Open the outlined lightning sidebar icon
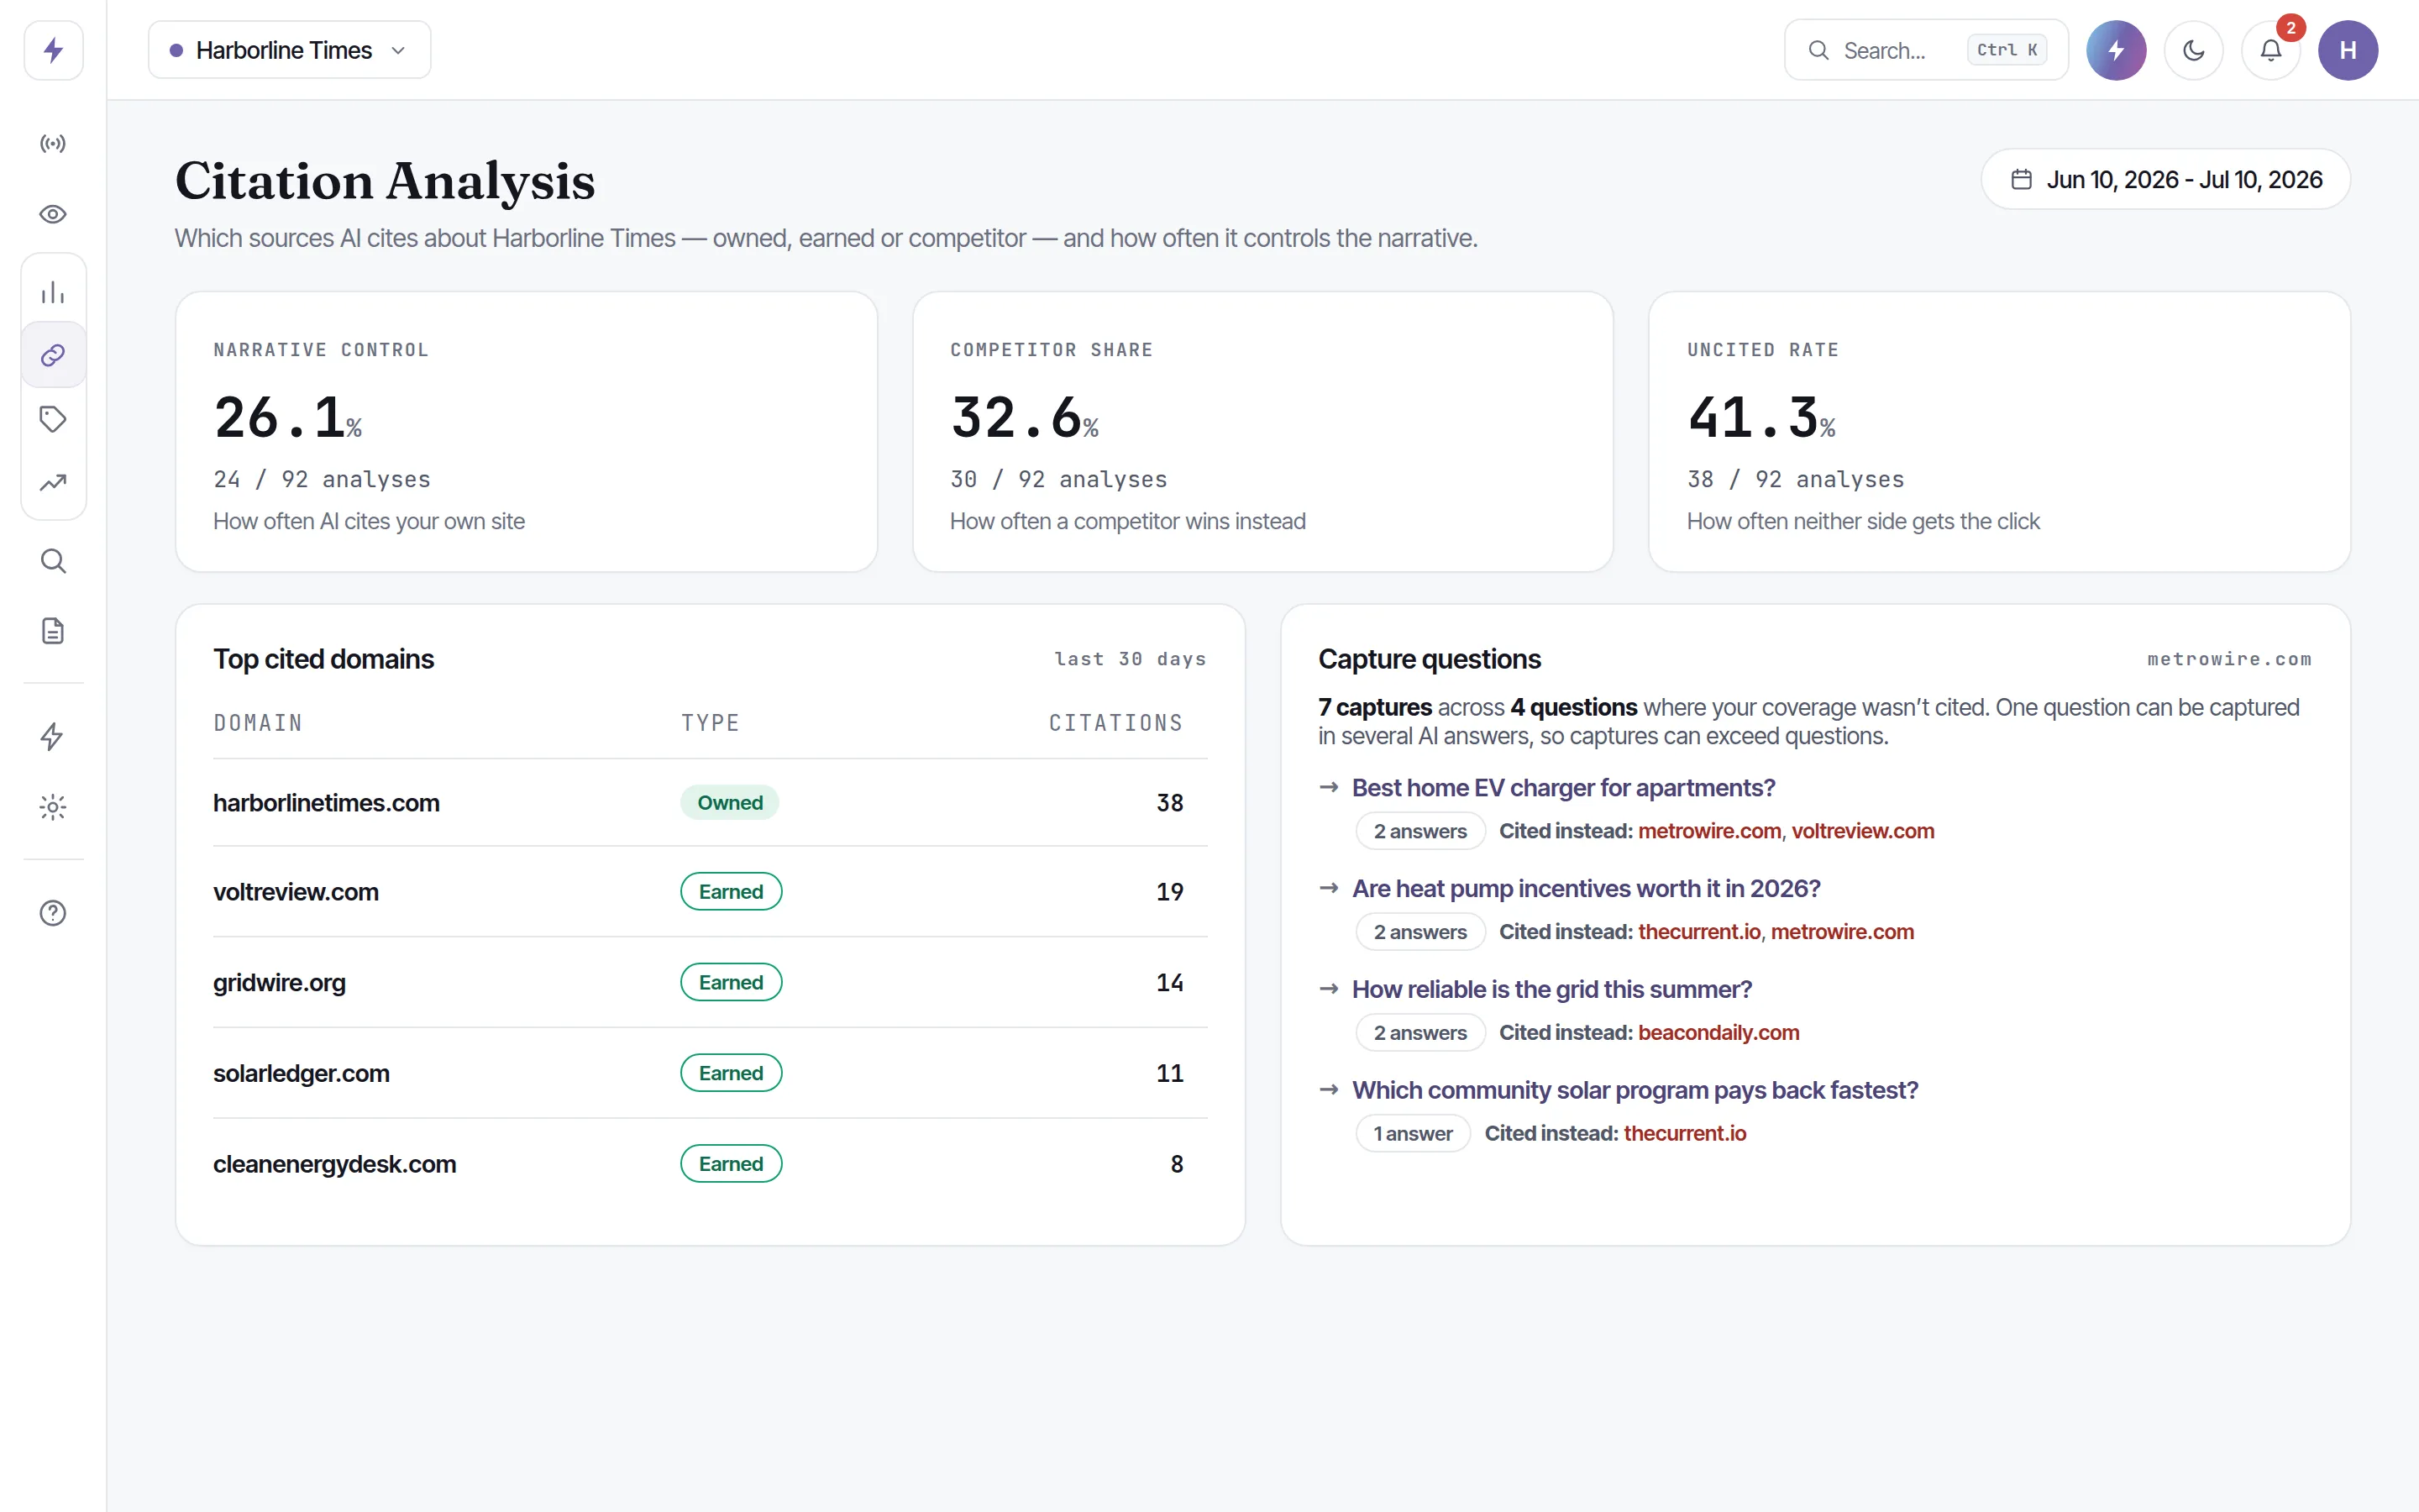Image resolution: width=2419 pixels, height=1512 pixels. point(53,737)
